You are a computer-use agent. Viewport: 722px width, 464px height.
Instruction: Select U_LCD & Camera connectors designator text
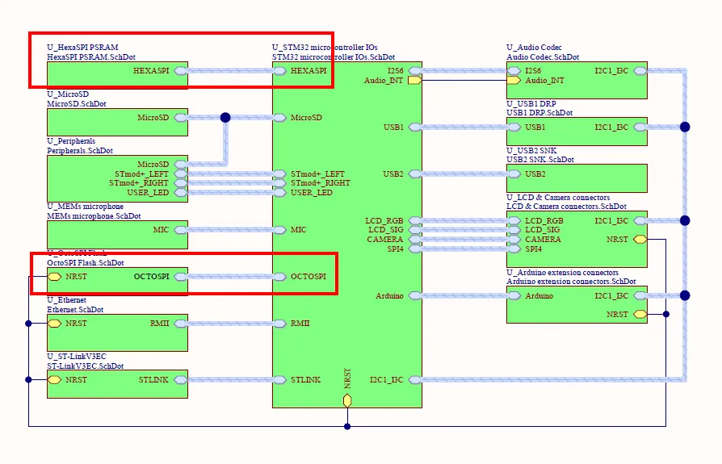[x=558, y=197]
